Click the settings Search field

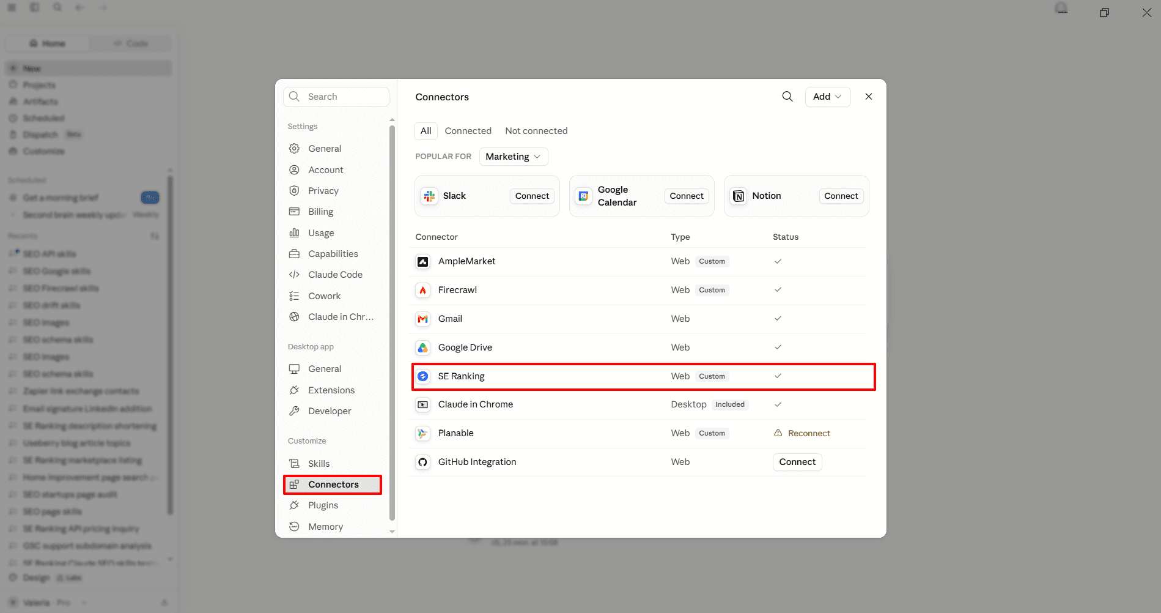(x=336, y=97)
